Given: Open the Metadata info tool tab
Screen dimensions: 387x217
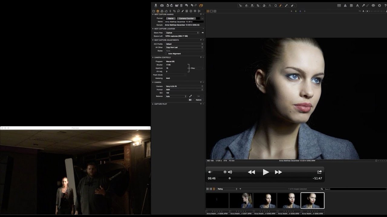Looking at the screenshot, I should 191,11.
